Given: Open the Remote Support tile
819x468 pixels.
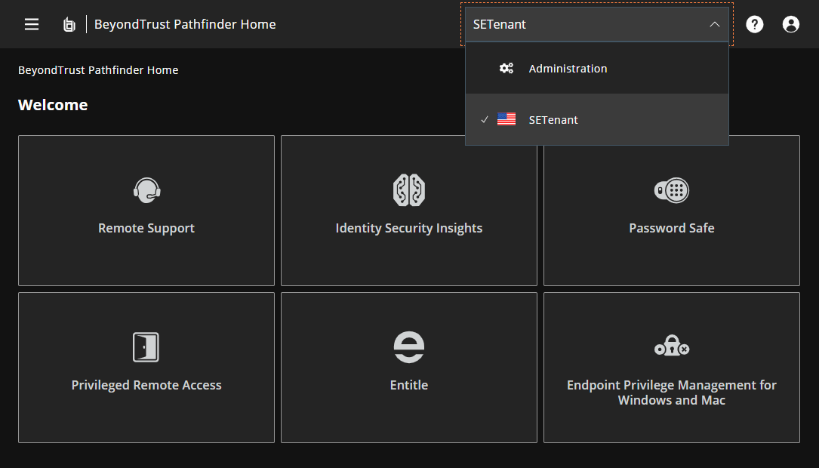Looking at the screenshot, I should [x=146, y=211].
